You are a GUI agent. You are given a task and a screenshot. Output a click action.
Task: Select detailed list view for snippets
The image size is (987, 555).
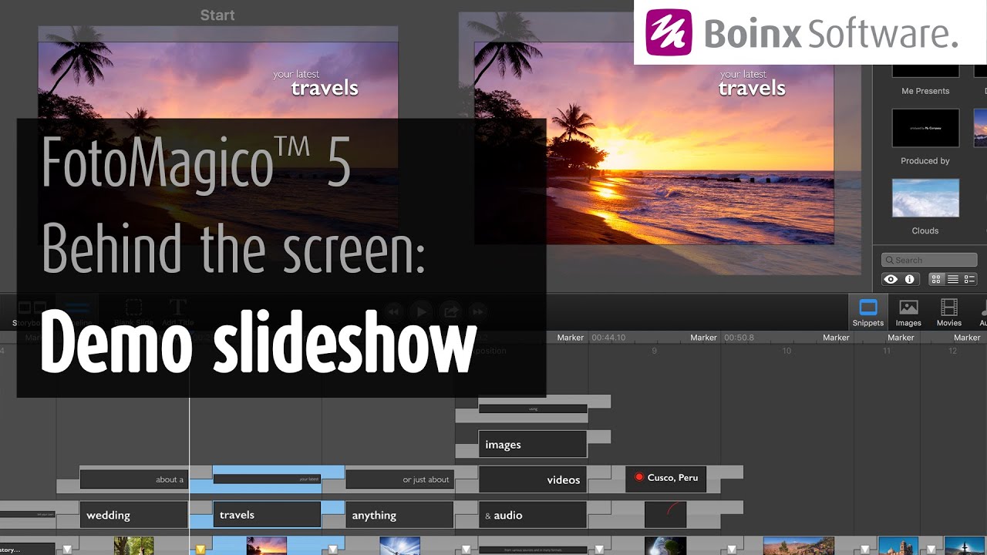click(970, 279)
